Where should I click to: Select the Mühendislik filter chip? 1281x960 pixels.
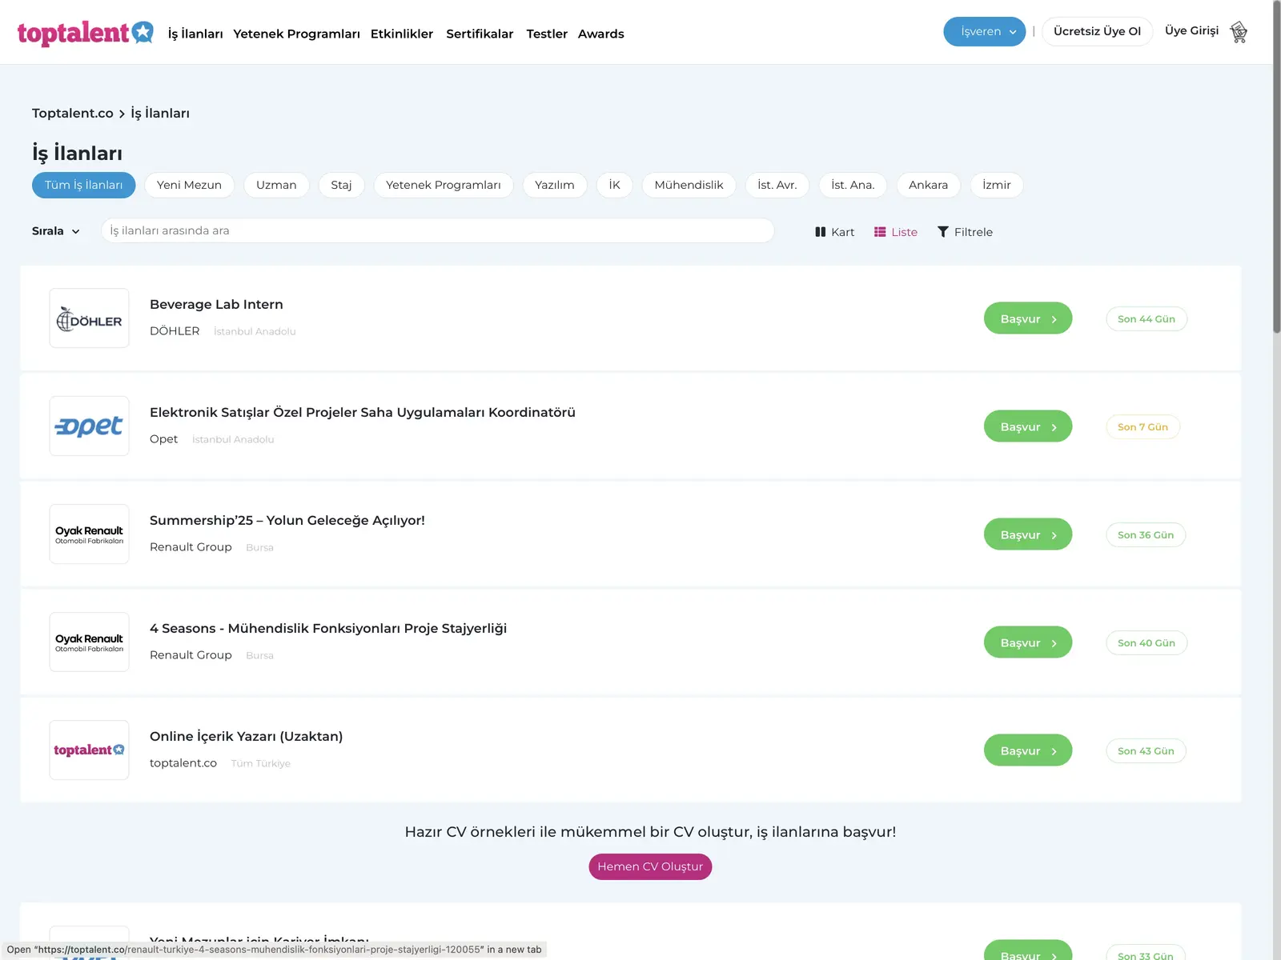click(x=689, y=185)
